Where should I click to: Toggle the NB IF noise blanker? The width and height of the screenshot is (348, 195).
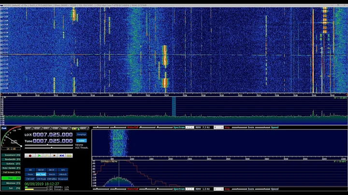[52, 170]
